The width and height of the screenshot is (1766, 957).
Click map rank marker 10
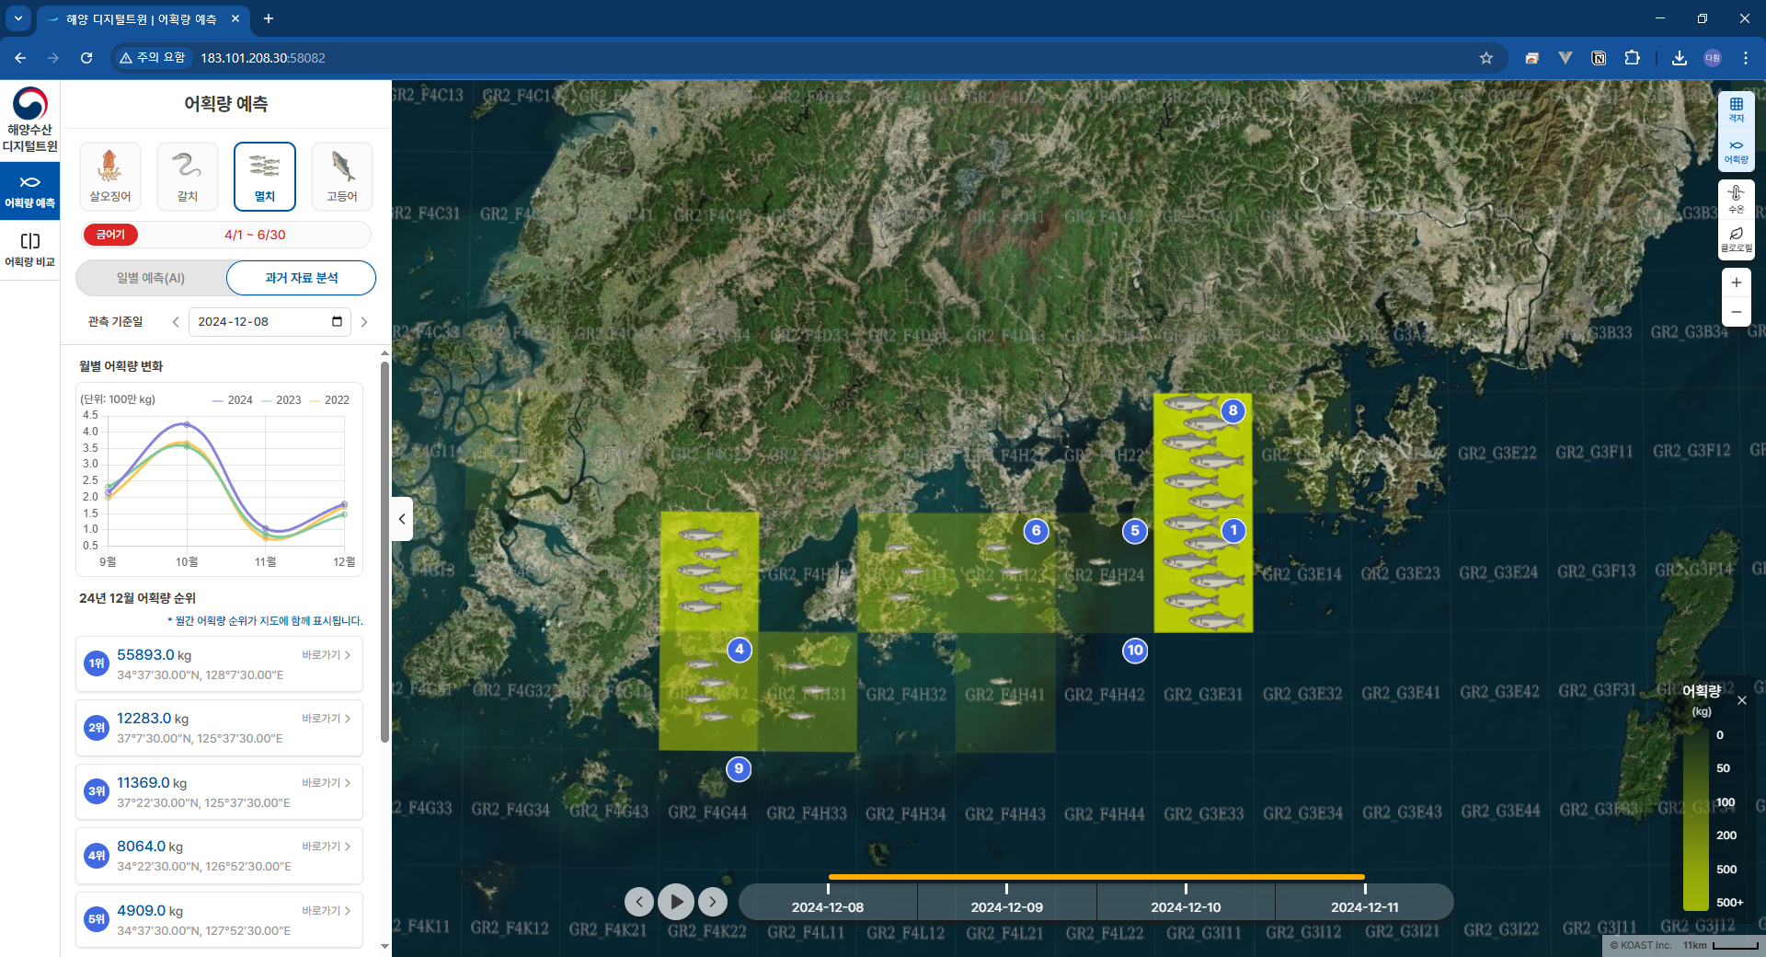coord(1135,651)
